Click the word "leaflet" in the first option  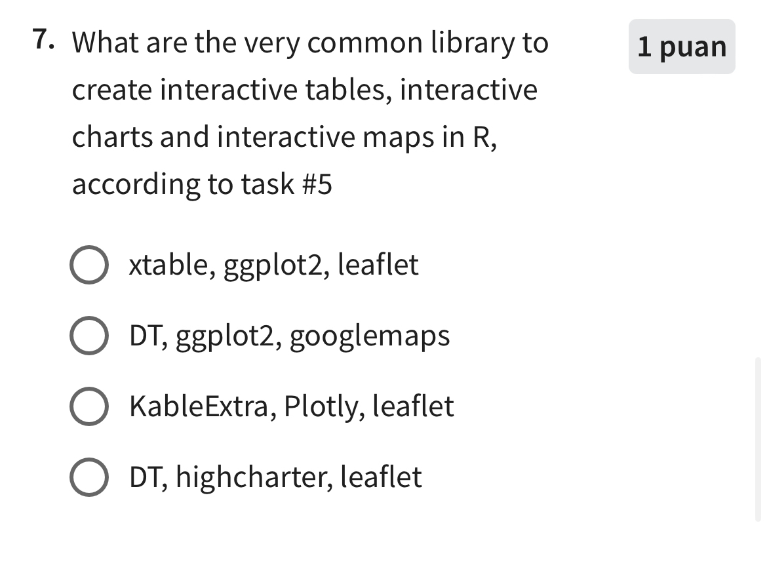[380, 265]
